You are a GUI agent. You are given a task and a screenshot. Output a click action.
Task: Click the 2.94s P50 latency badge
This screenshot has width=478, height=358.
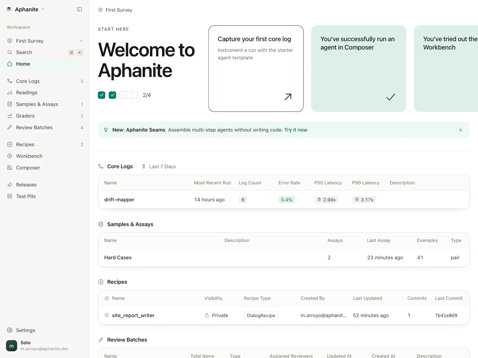[x=326, y=200]
